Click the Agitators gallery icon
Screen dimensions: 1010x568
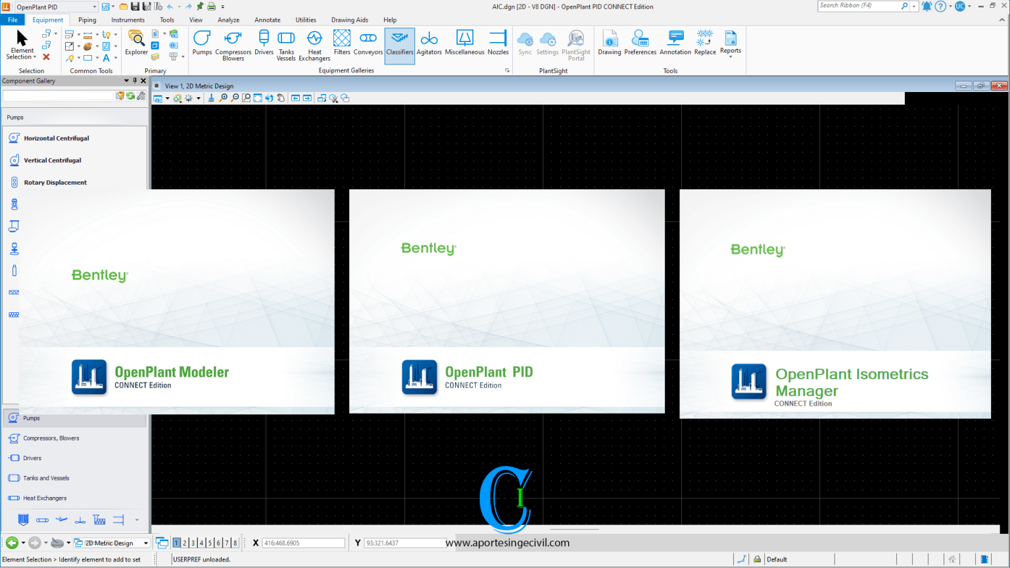point(429,43)
